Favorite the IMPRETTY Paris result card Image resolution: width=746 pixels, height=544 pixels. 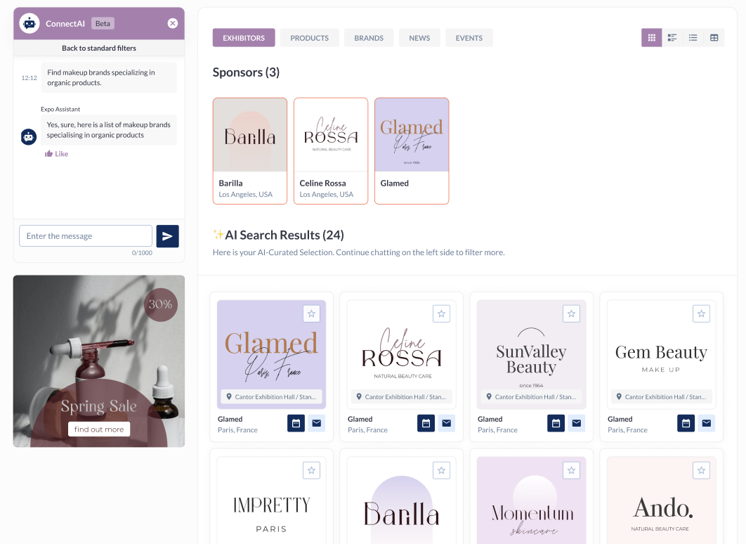[312, 470]
